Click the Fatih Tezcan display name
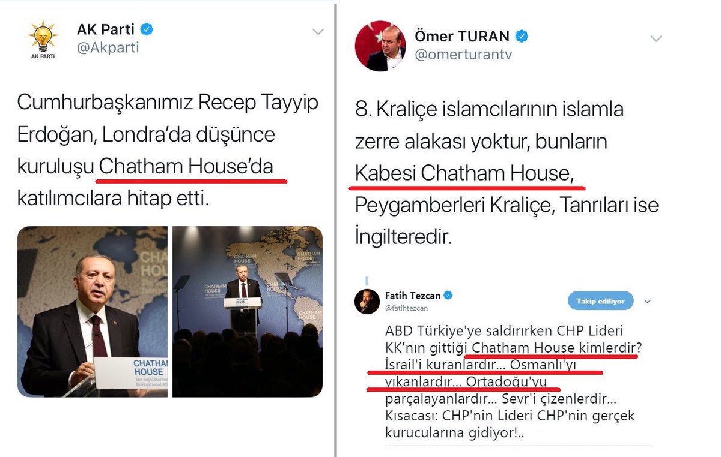The image size is (721, 457). tap(413, 296)
